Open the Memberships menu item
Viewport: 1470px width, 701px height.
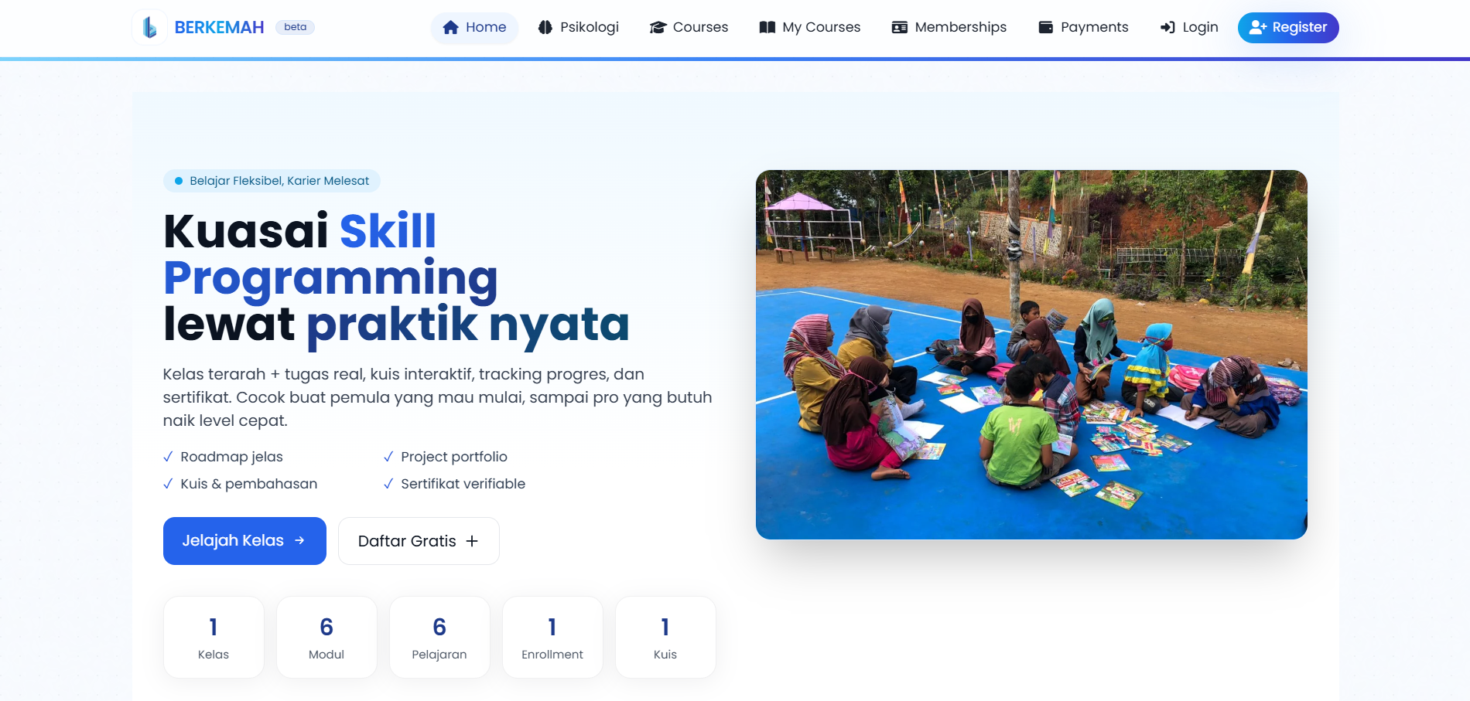click(949, 27)
